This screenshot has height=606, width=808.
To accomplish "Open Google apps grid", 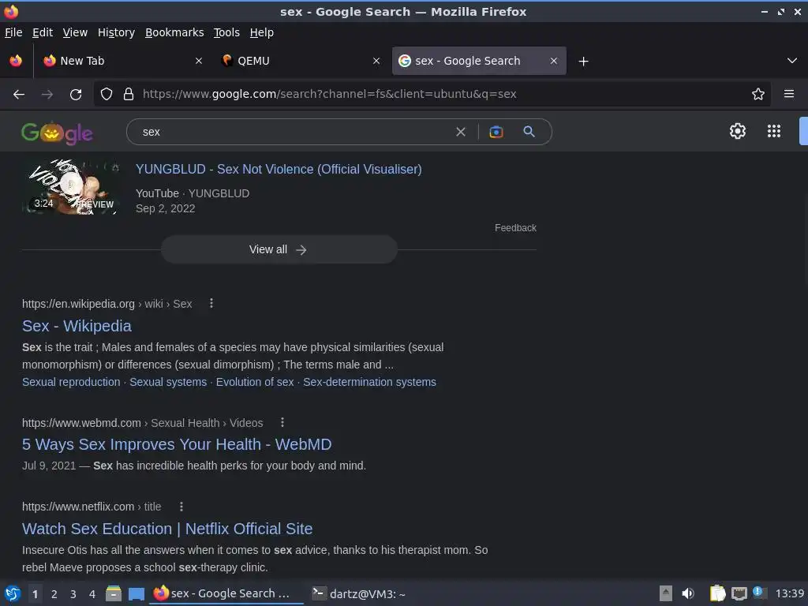I will (x=774, y=131).
